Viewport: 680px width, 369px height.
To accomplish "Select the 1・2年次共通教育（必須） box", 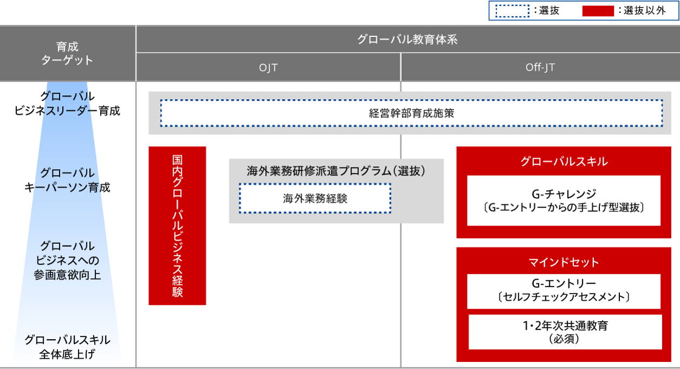I will click(x=565, y=332).
